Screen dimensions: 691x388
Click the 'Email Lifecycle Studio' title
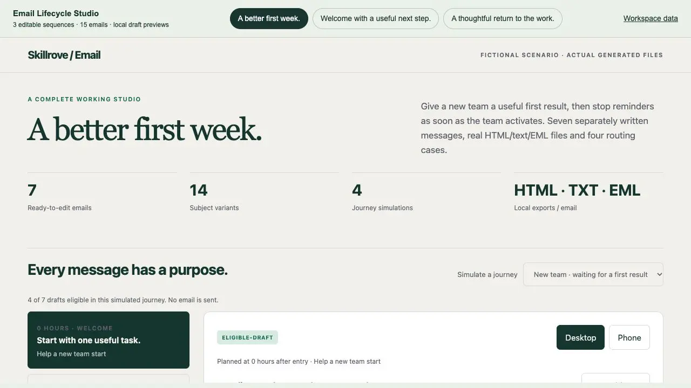coord(56,13)
